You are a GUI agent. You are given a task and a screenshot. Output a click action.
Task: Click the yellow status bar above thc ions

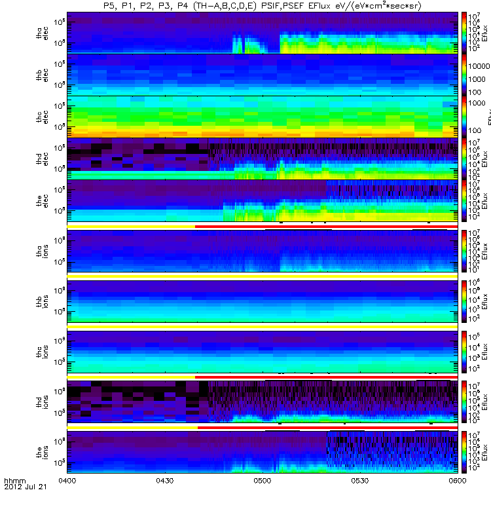tap(263, 327)
